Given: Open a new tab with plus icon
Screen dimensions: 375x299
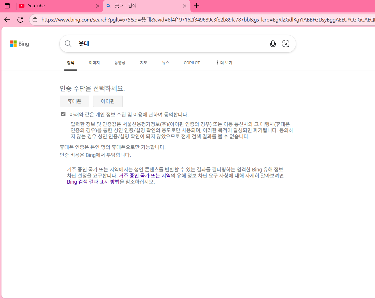Looking at the screenshot, I should (197, 6).
